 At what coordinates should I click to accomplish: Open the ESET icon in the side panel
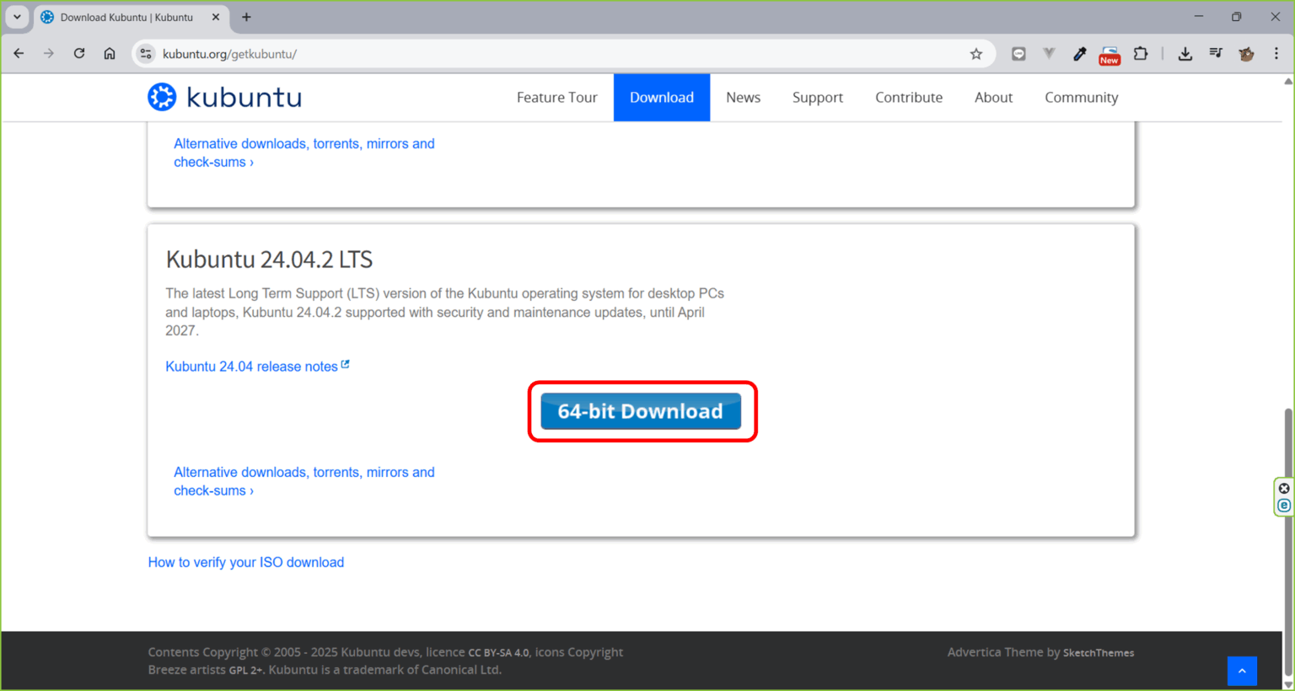(x=1283, y=505)
